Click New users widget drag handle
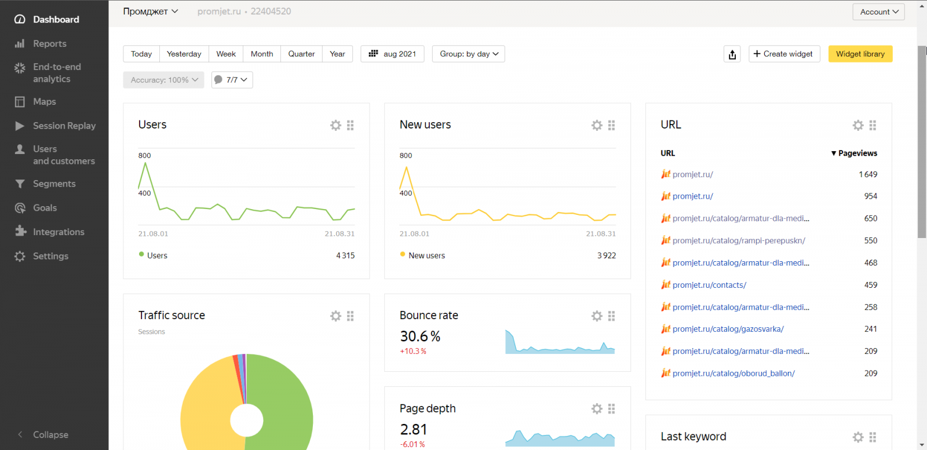 [612, 125]
